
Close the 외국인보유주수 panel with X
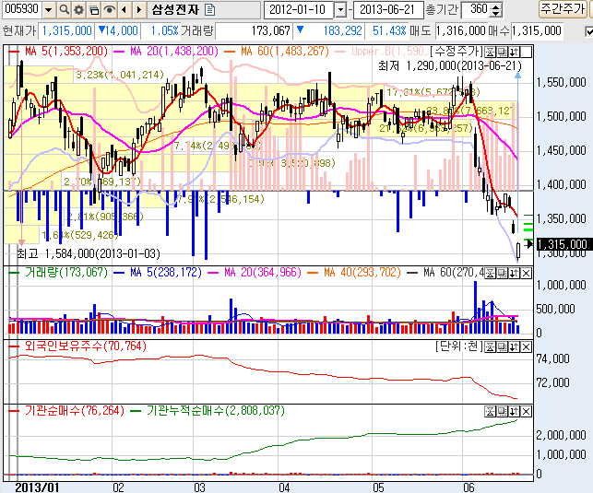[526, 346]
